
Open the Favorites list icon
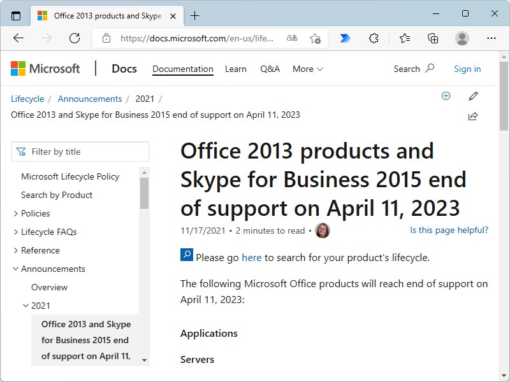coord(404,38)
